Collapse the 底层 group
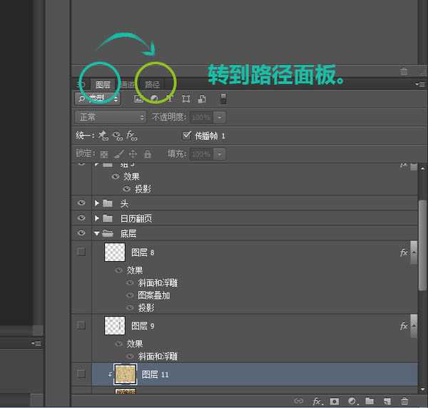This screenshot has width=428, height=408. 96,233
